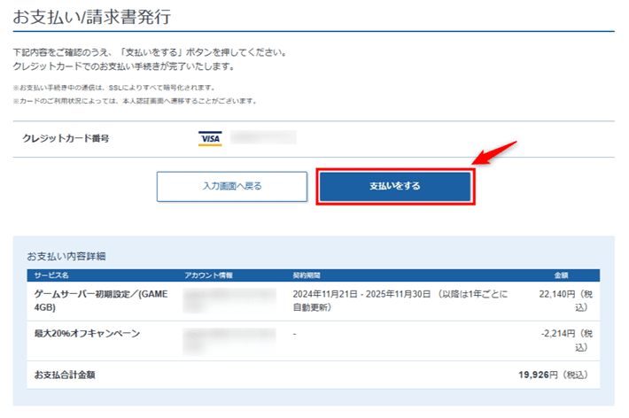Click the お支払い内容詳細 section title
This screenshot has height=418, width=629.
66,256
